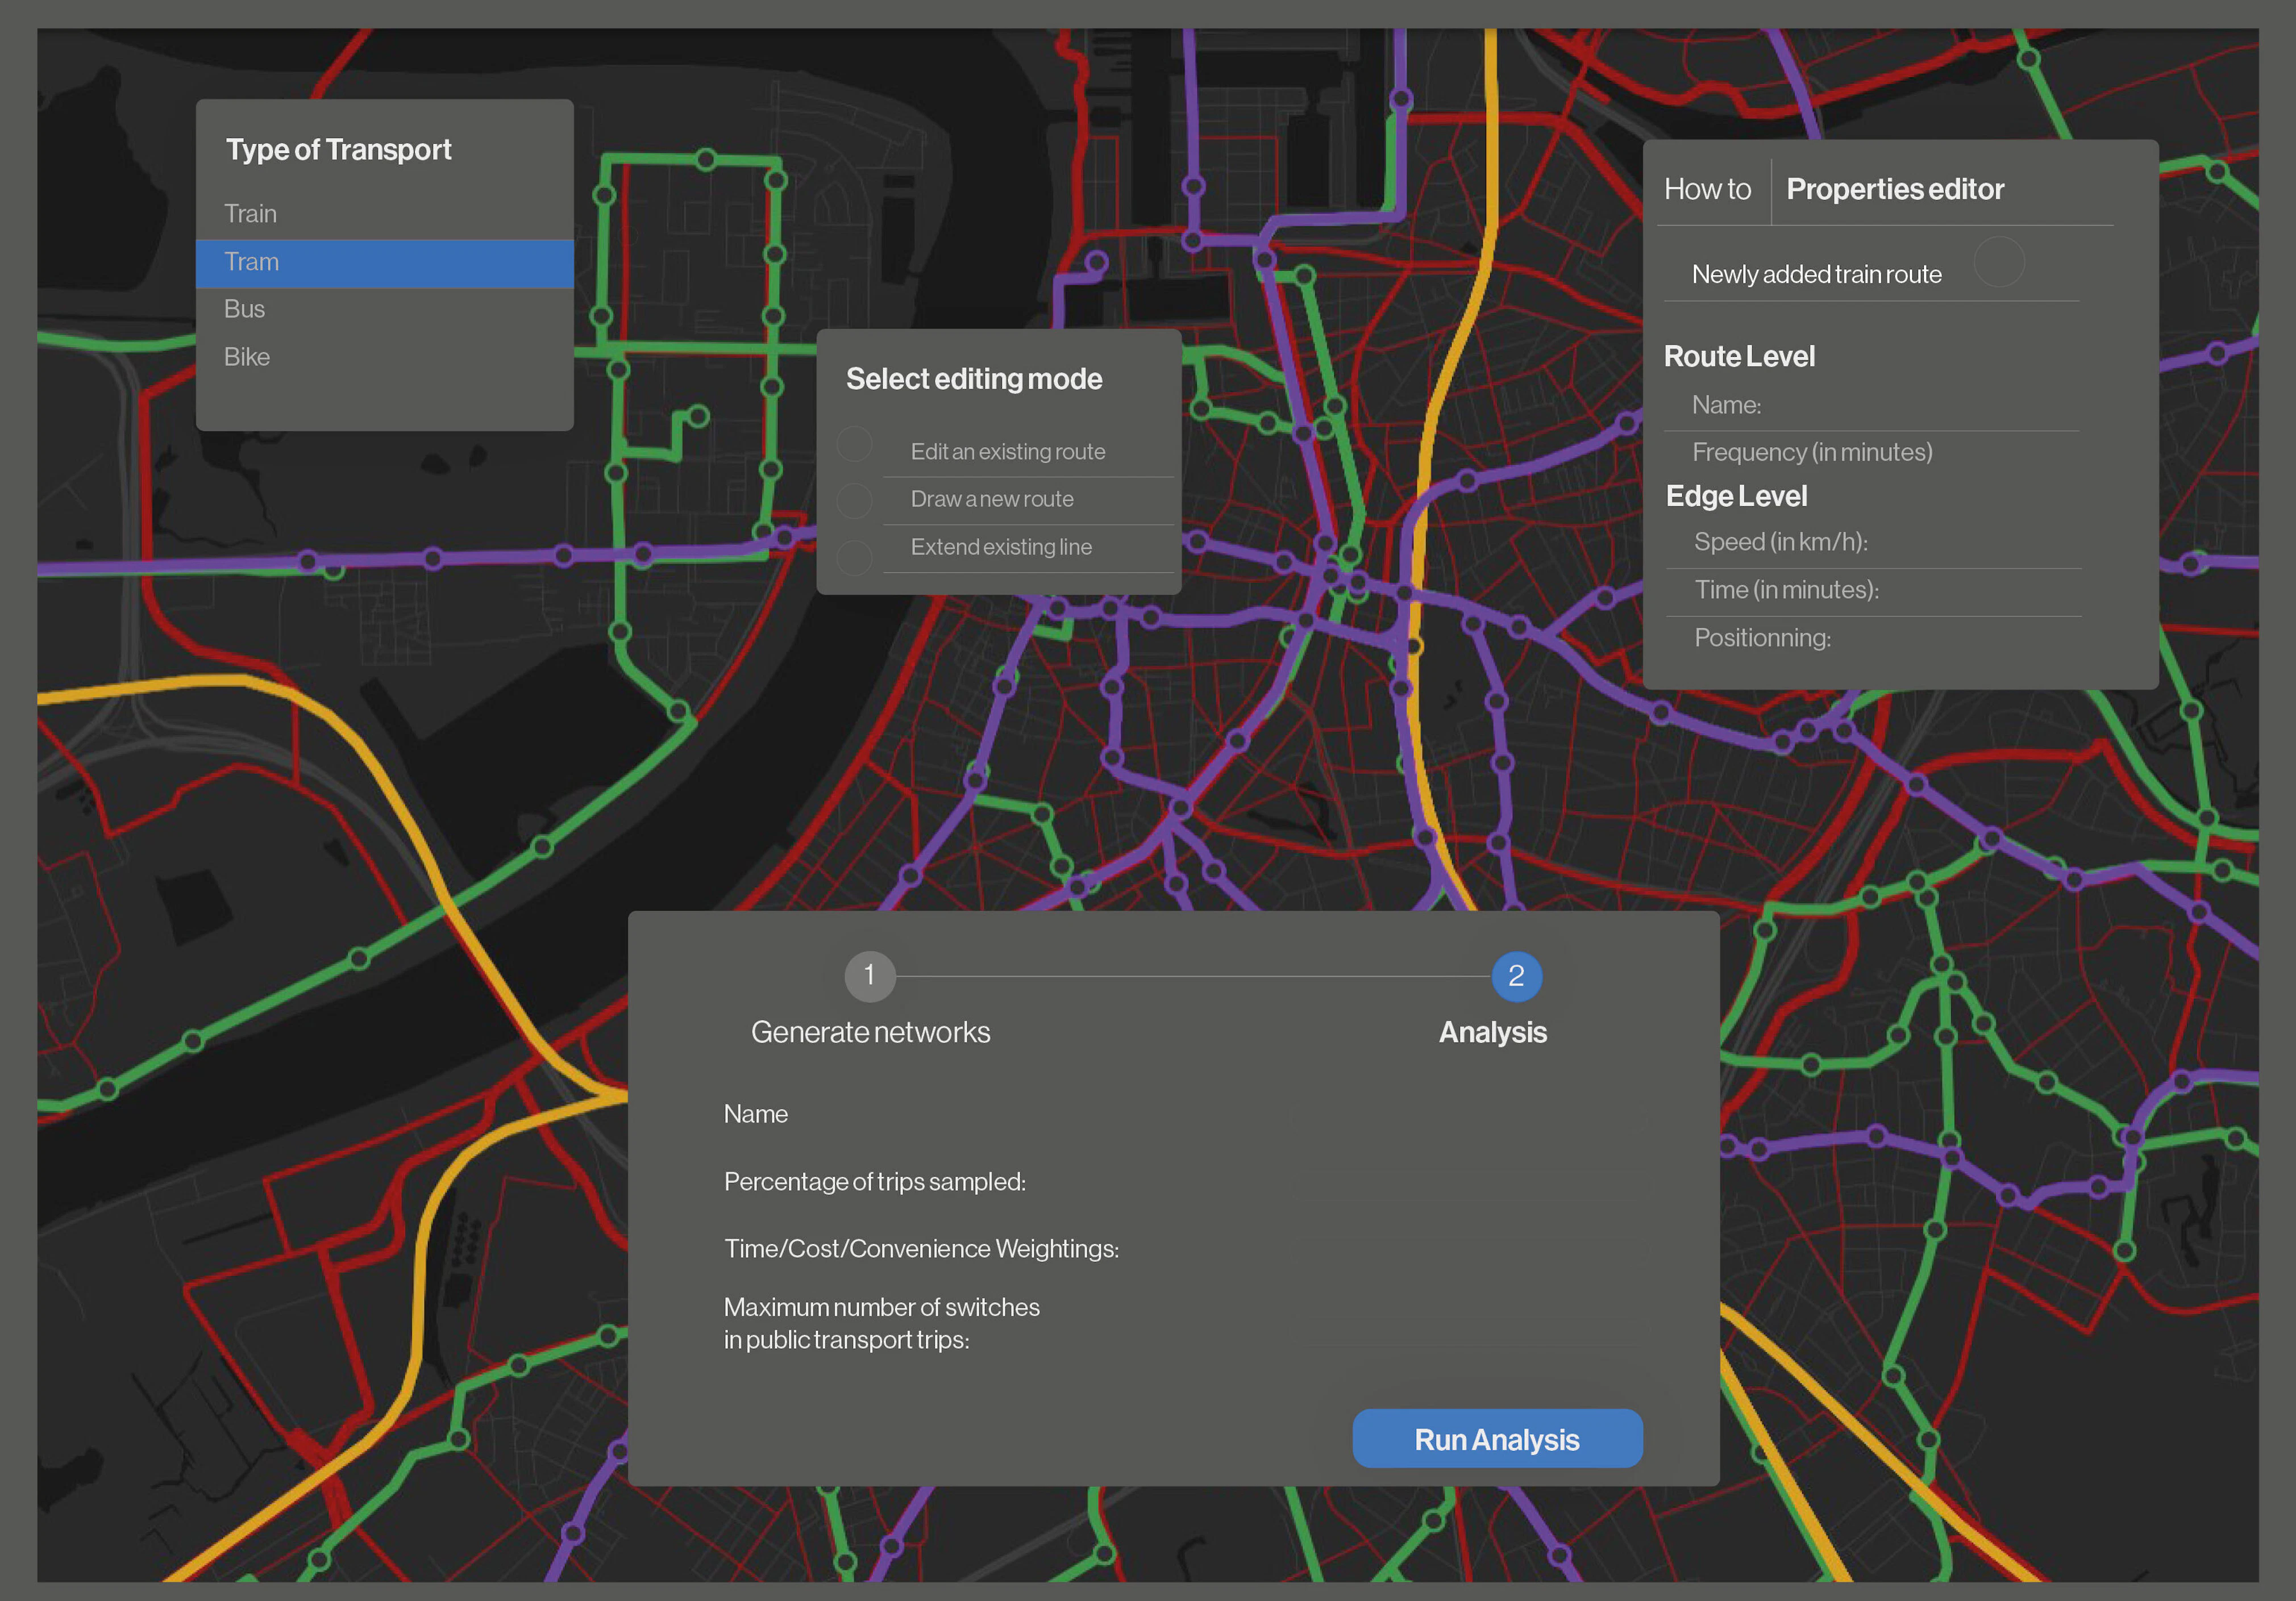Click the 'Type of Transport' heading
This screenshot has width=2296, height=1601.
338,150
